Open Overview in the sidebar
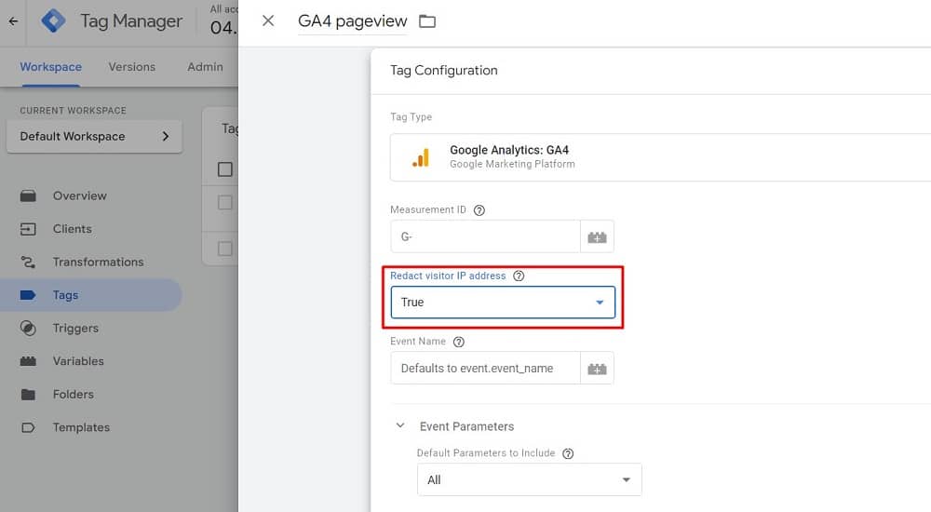The width and height of the screenshot is (931, 512). click(79, 196)
